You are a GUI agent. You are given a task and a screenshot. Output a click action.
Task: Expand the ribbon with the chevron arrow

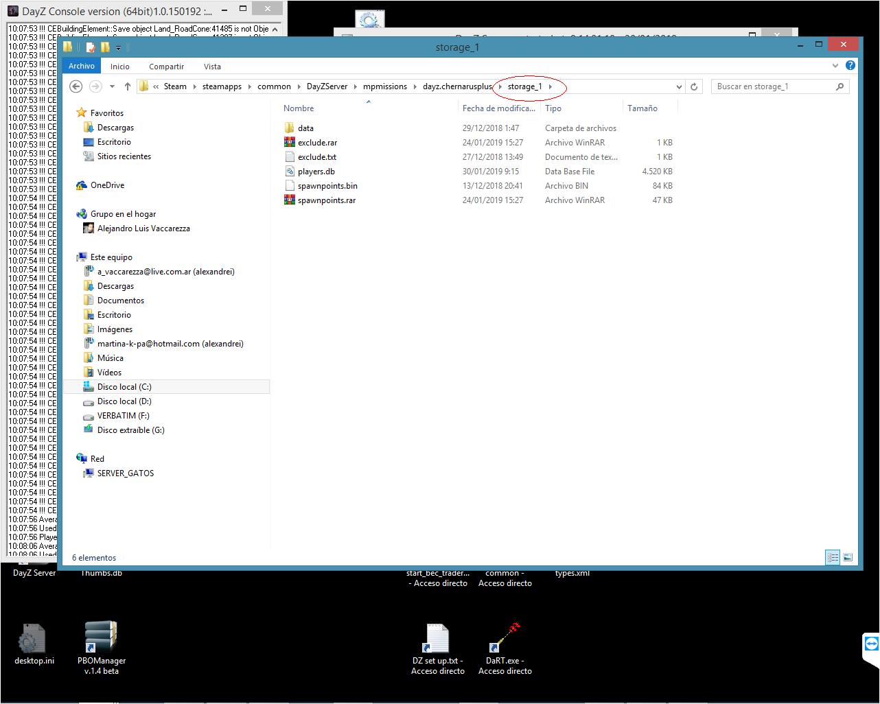pyautogui.click(x=835, y=66)
